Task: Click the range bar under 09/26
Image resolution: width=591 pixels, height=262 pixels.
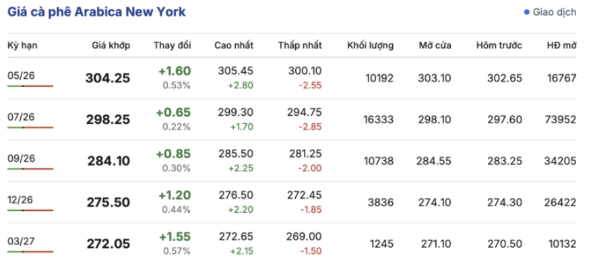Action: [30, 169]
